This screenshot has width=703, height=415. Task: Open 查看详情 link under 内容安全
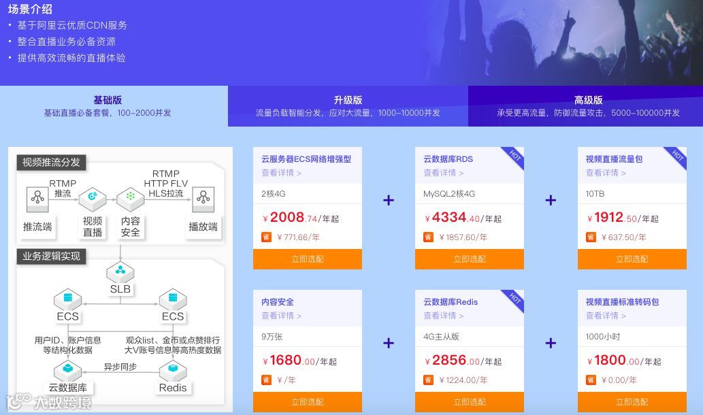pyautogui.click(x=281, y=316)
